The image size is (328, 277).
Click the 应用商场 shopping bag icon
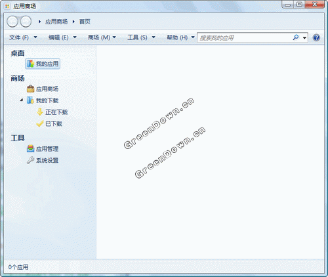point(30,89)
